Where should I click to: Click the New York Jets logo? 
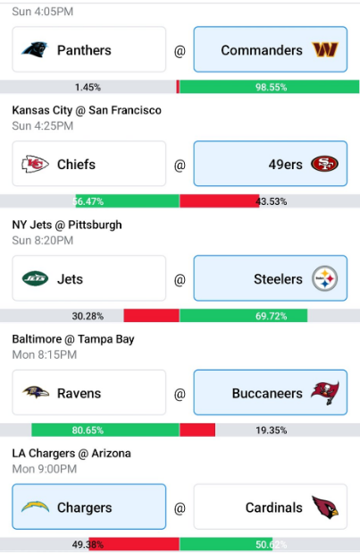click(x=35, y=278)
